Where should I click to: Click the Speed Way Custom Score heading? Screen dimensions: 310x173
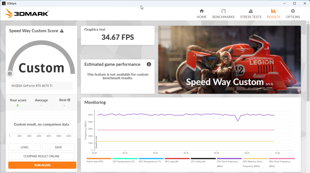tap(33, 31)
